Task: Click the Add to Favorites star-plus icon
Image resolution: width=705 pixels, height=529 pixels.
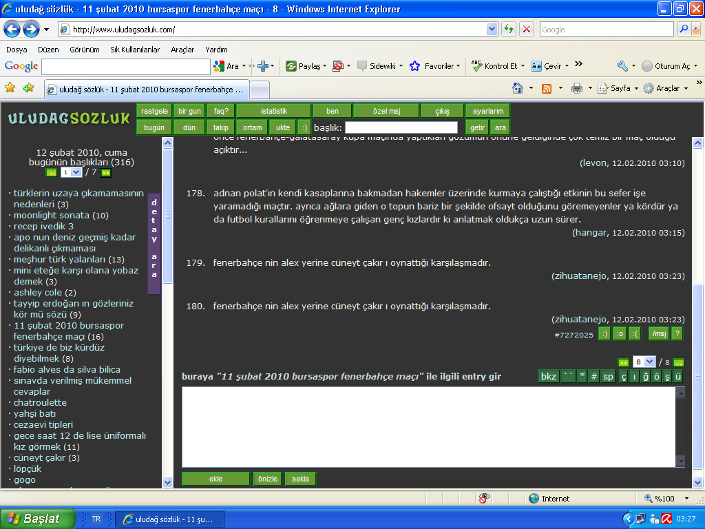Action: click(28, 87)
